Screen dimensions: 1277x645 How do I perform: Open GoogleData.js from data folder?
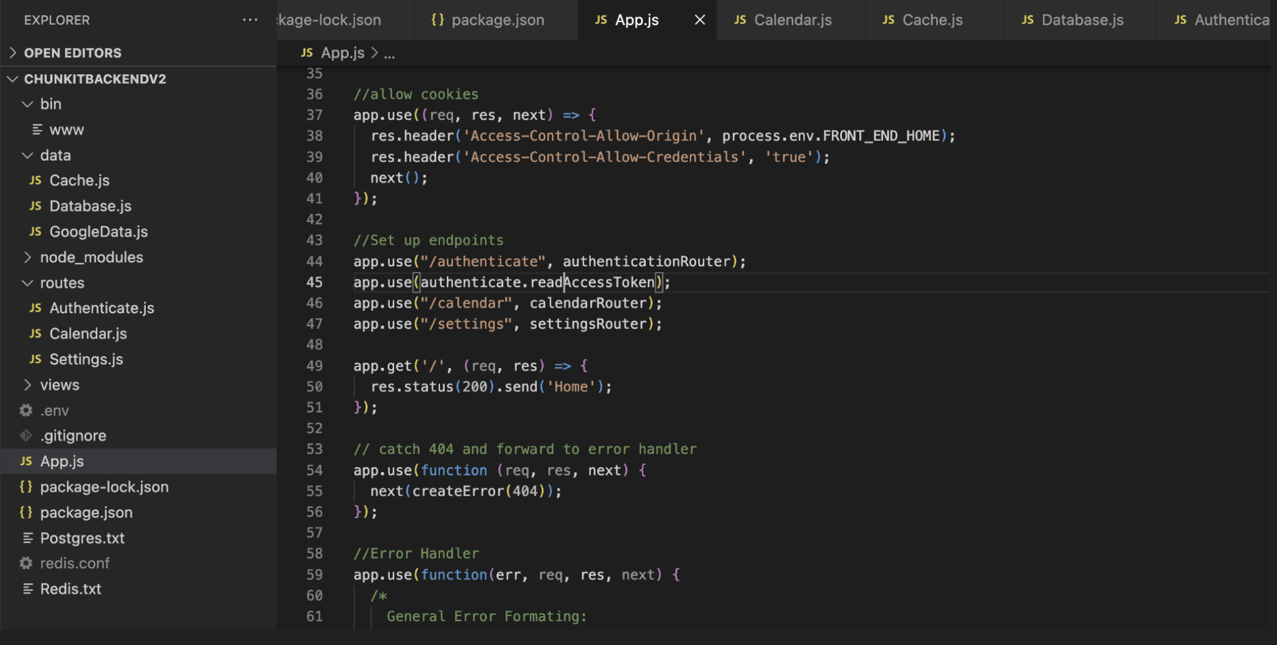(138, 232)
